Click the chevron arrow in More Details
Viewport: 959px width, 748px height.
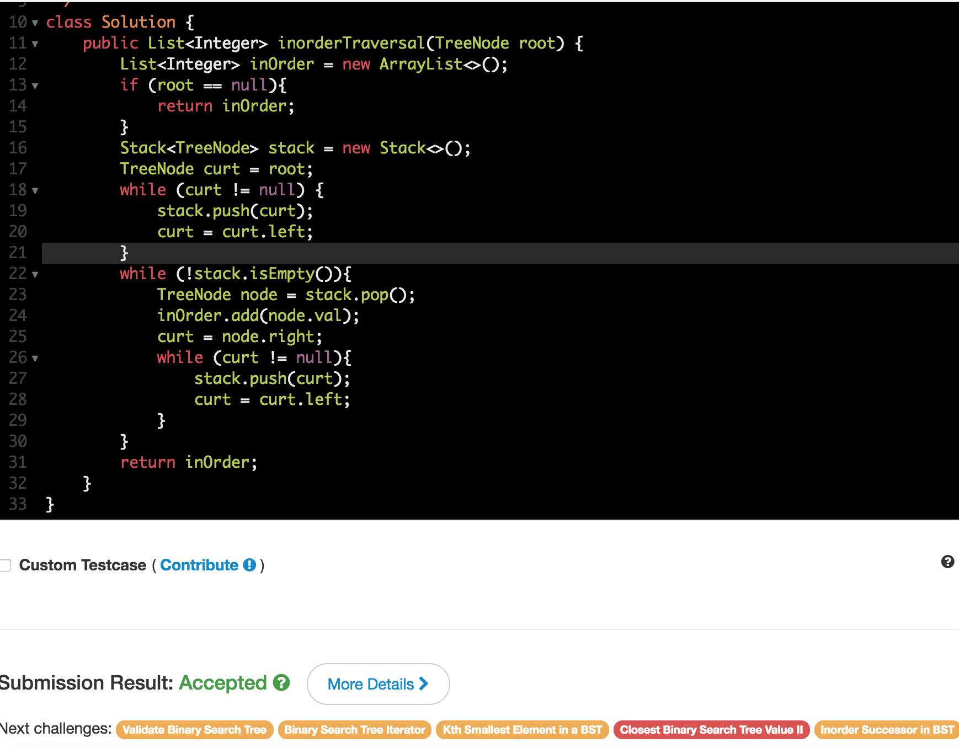[424, 683]
